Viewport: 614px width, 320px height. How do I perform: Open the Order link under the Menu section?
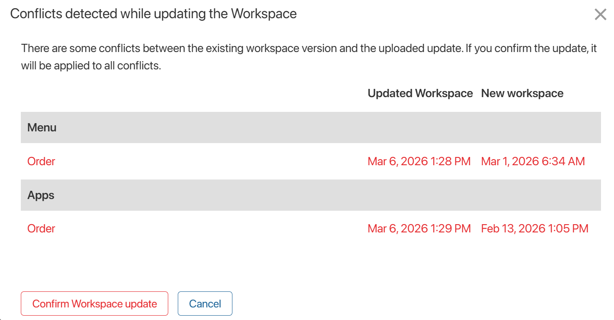[41, 161]
